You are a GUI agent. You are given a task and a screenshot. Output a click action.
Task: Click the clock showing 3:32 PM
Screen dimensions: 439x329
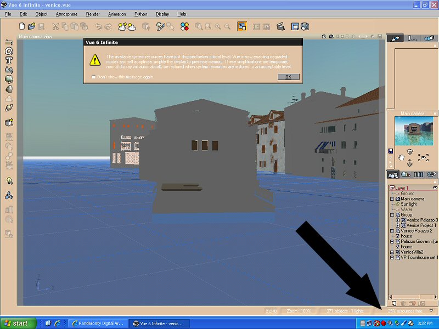coord(425,324)
